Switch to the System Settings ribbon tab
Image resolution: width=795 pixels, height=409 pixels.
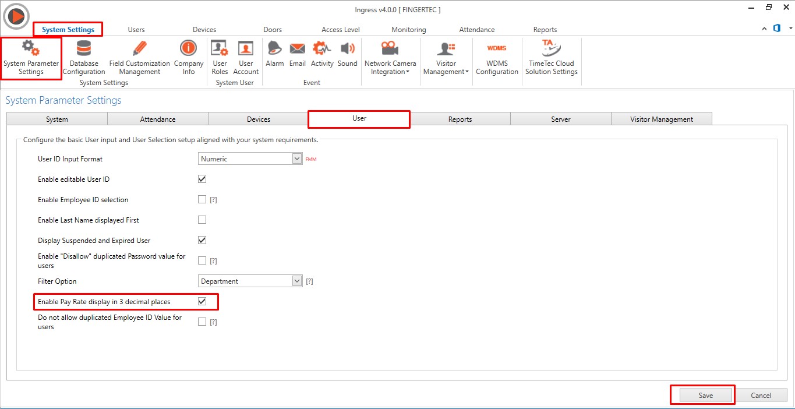pyautogui.click(x=68, y=29)
